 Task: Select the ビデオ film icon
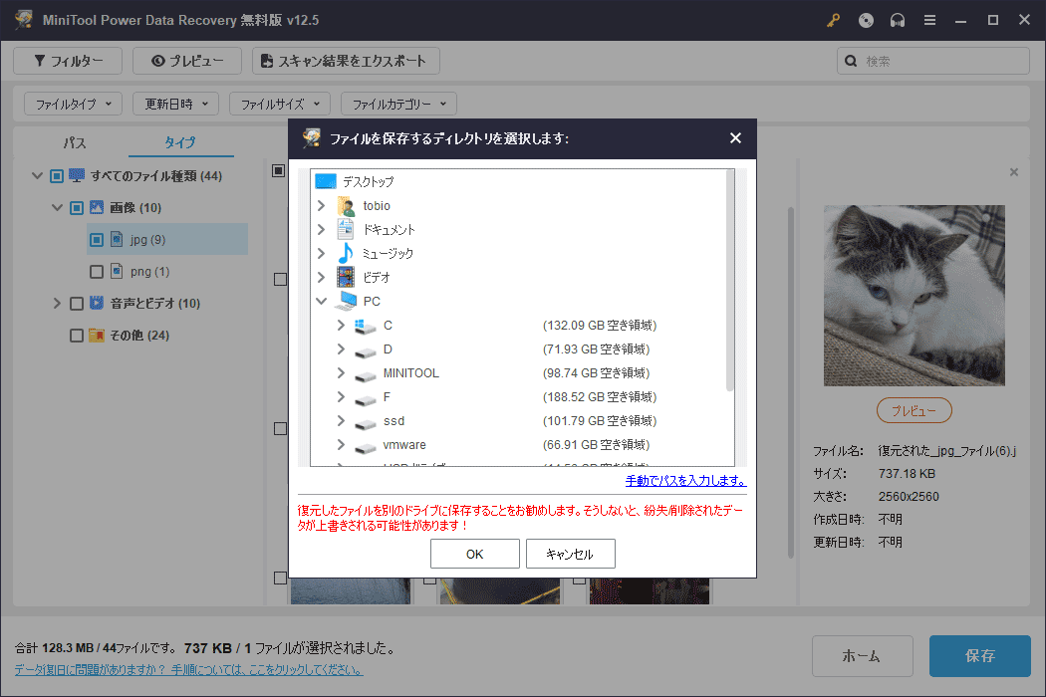[346, 278]
